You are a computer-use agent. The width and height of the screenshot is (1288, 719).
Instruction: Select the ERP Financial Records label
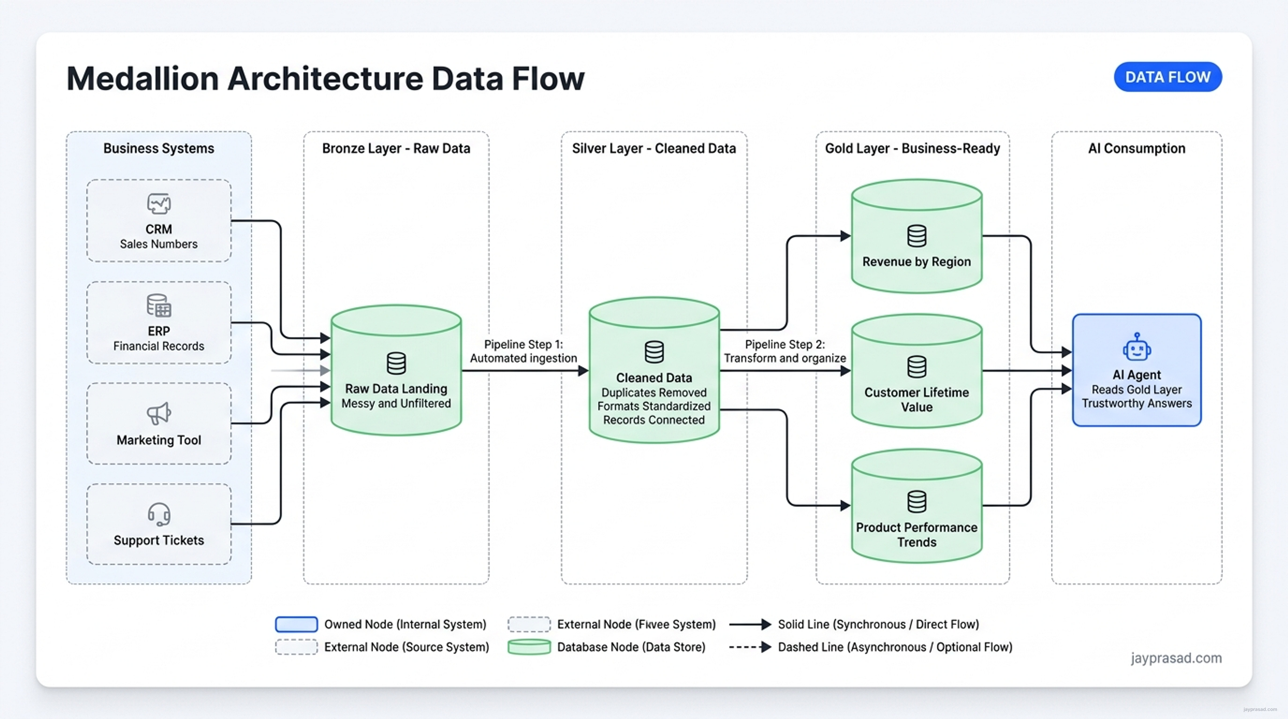point(159,339)
